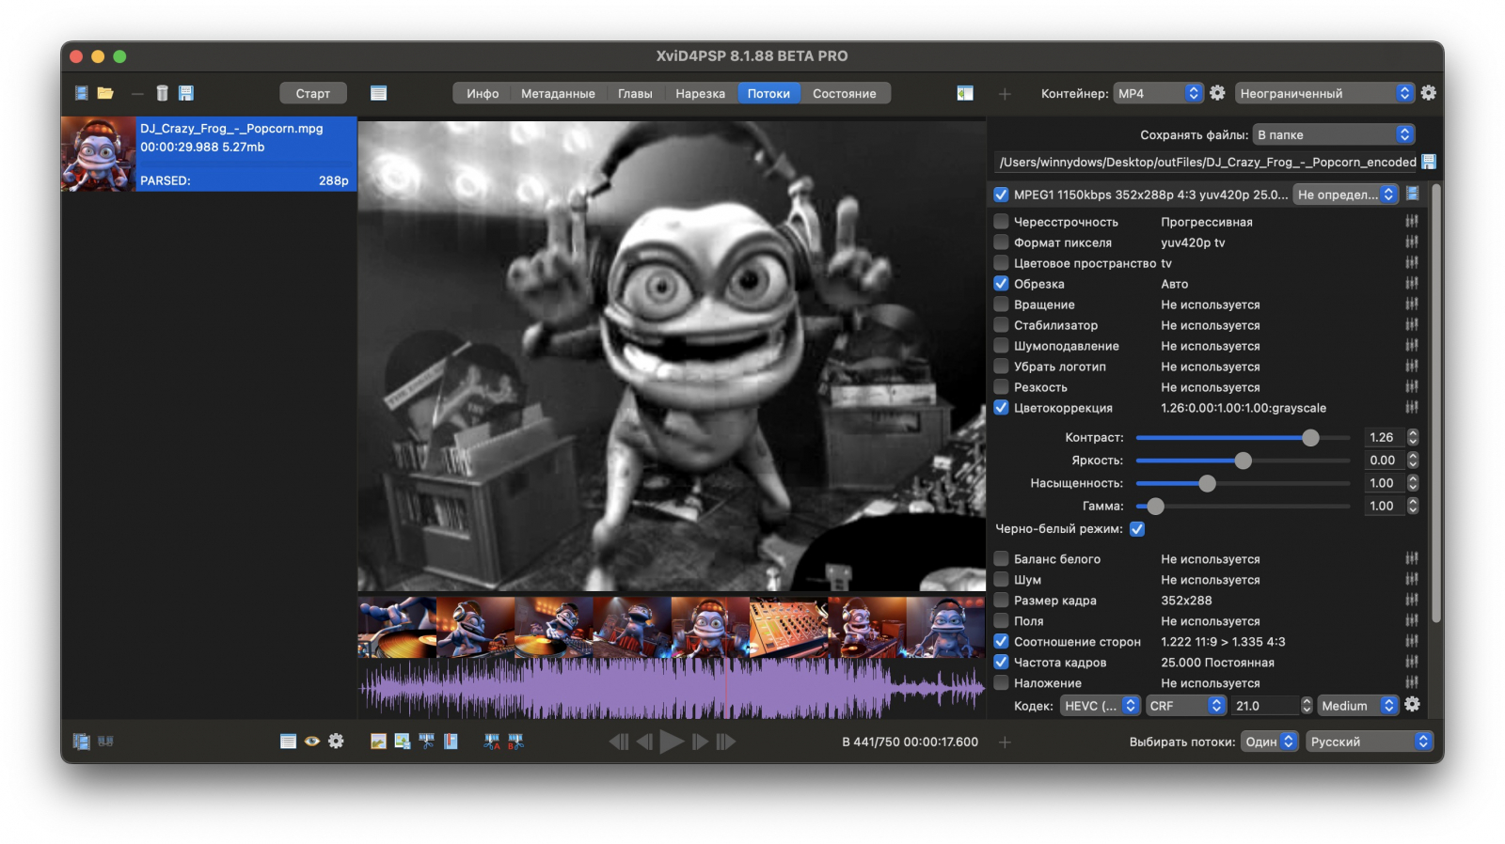1505x844 pixels.
Task: Click the eye preview icon in bottom bar
Action: point(312,742)
